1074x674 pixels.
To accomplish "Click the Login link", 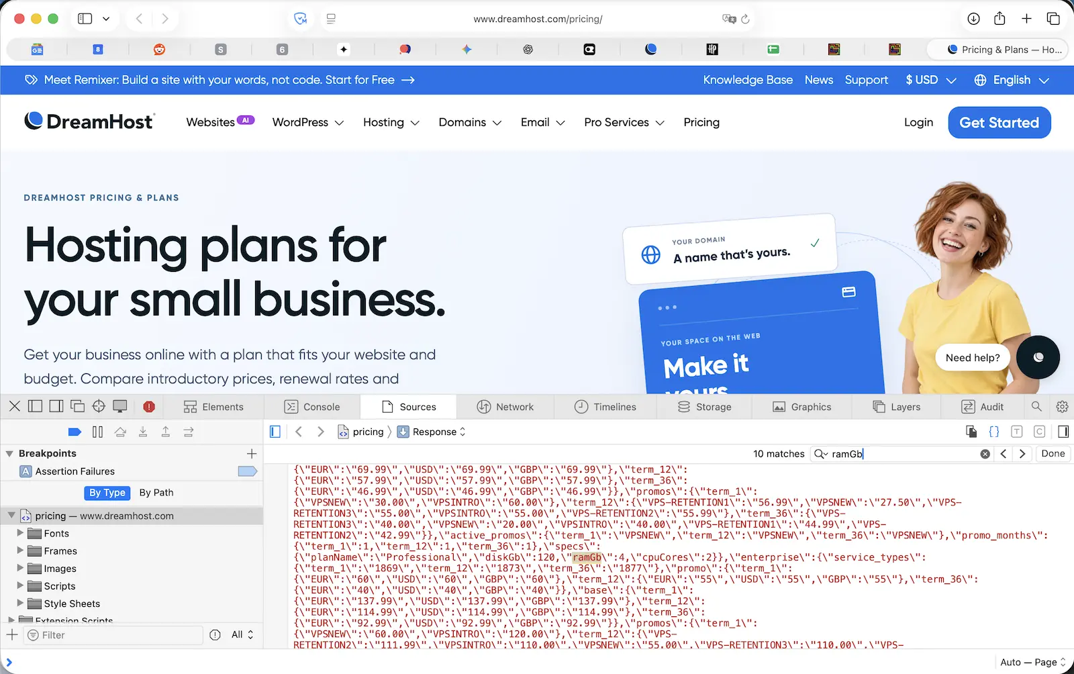I will 918,122.
